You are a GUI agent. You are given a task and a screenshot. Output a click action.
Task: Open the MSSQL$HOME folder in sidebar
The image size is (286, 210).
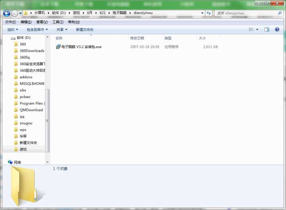[x=32, y=84]
